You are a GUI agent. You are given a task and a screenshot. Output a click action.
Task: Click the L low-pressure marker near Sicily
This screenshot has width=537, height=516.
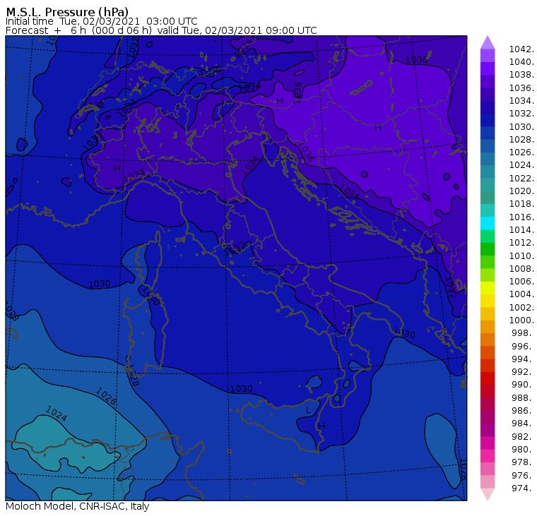pos(308,410)
